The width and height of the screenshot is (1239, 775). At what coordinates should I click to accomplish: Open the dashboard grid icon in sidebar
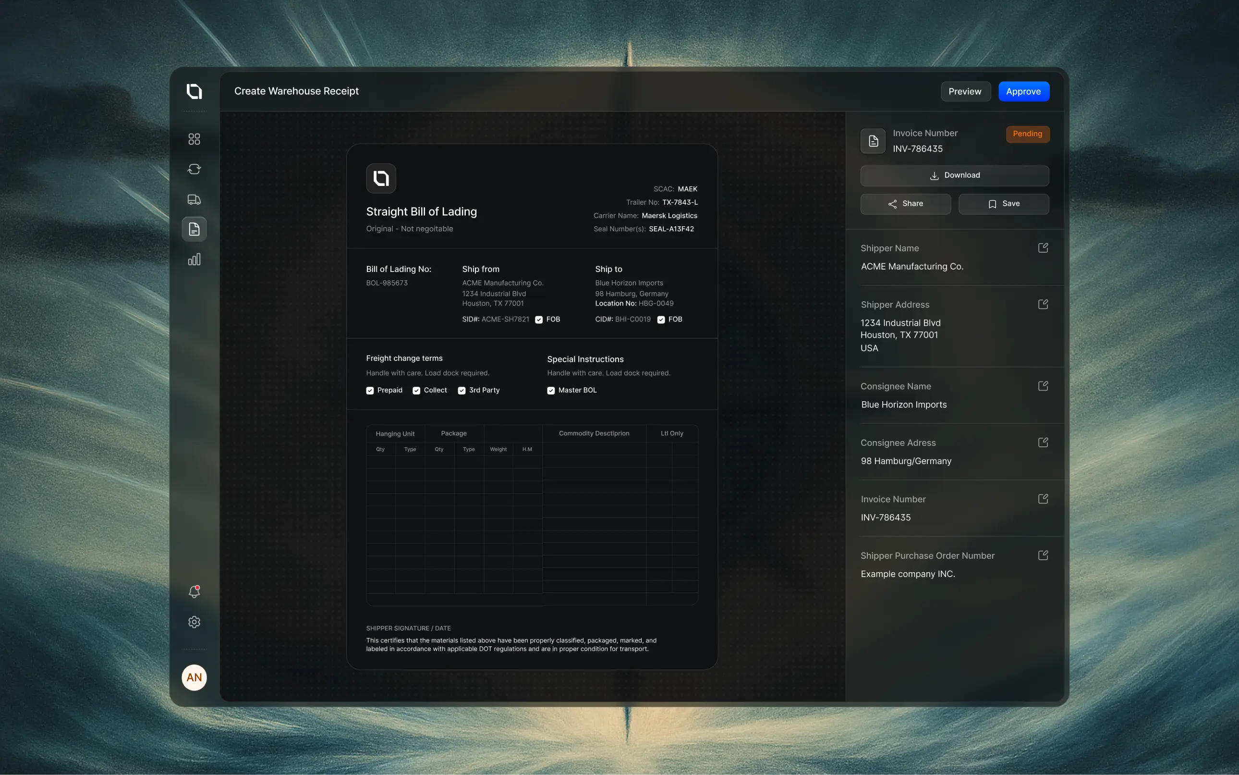pos(194,138)
